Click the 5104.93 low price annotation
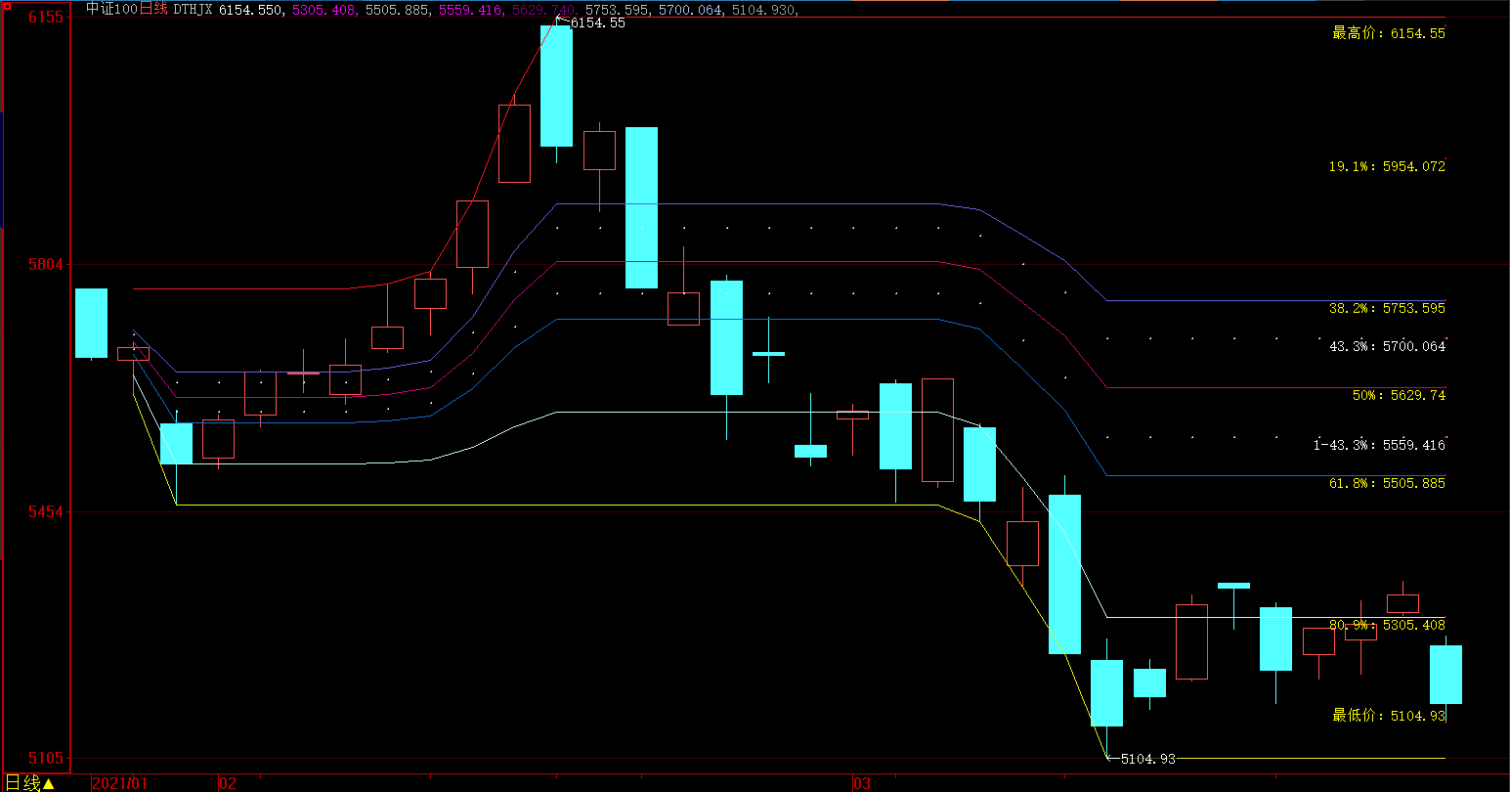This screenshot has width=1510, height=792. pos(1148,759)
